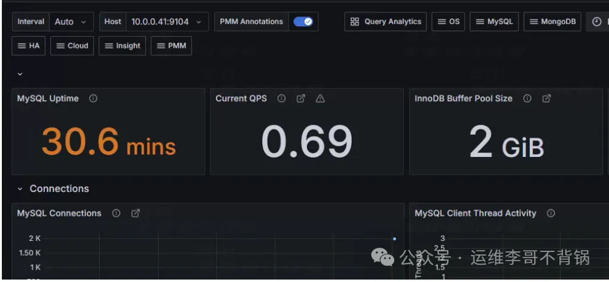
Task: Open the MySQL dashboards menu
Action: tap(494, 22)
